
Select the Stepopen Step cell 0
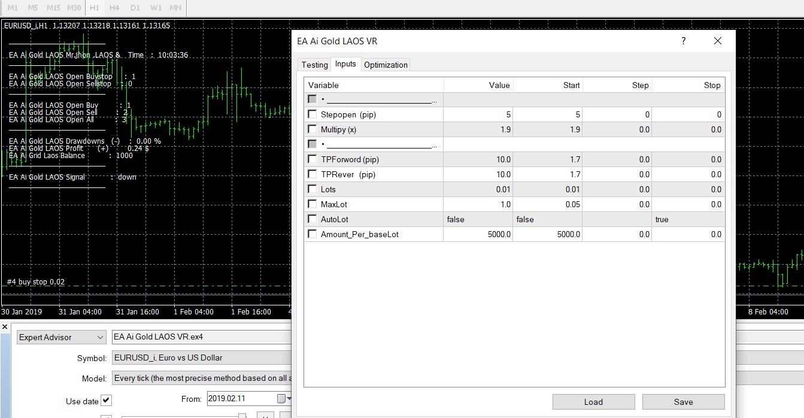tap(617, 114)
